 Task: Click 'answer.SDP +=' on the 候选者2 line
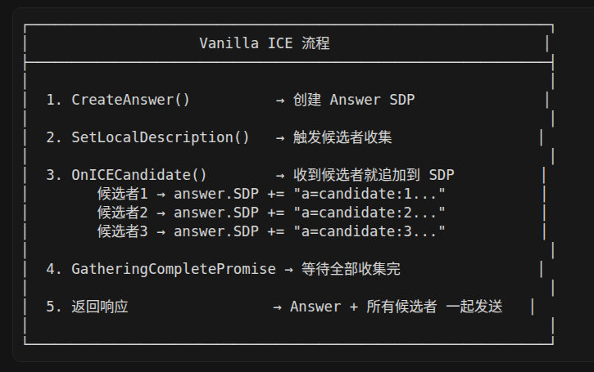point(229,213)
